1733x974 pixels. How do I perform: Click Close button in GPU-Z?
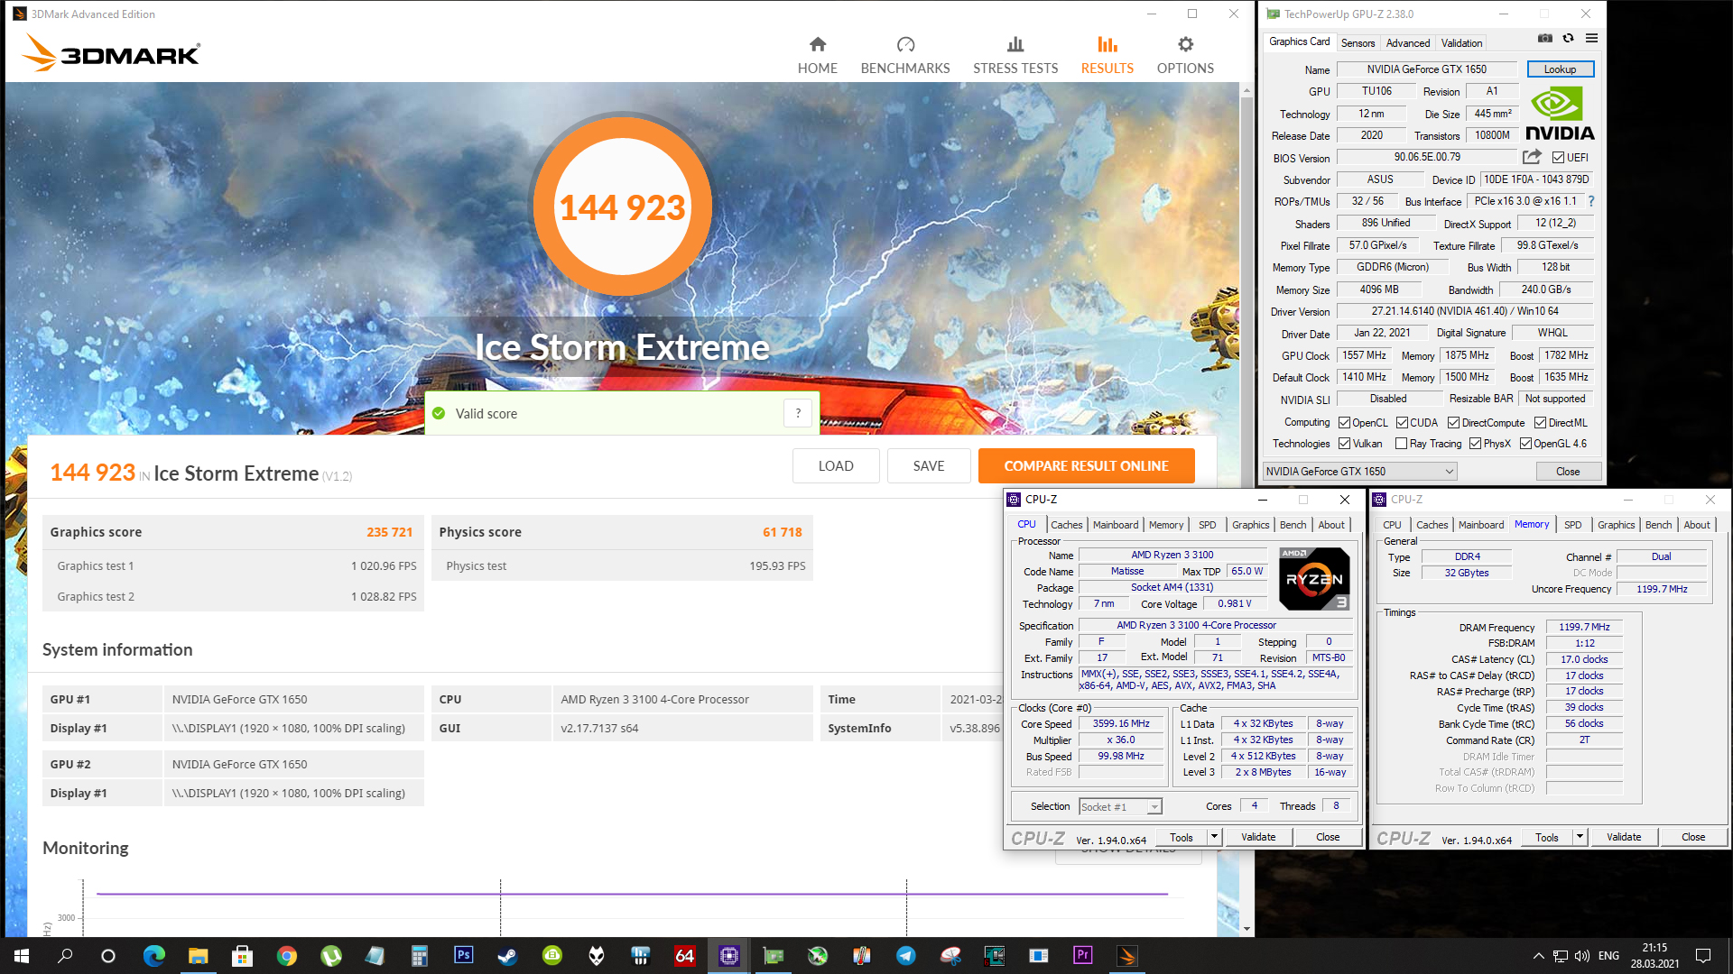(1568, 471)
